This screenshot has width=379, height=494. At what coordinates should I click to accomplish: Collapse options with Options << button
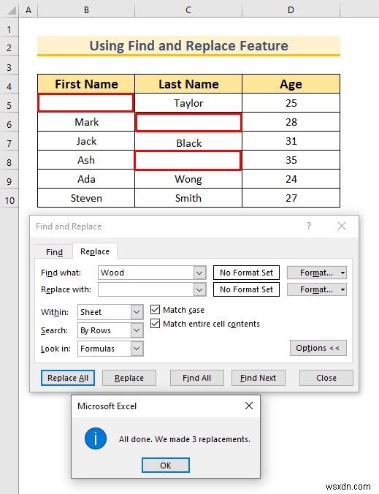(x=318, y=348)
